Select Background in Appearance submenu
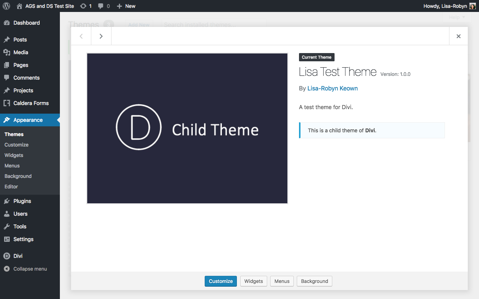The height and width of the screenshot is (299, 479). pyautogui.click(x=18, y=176)
